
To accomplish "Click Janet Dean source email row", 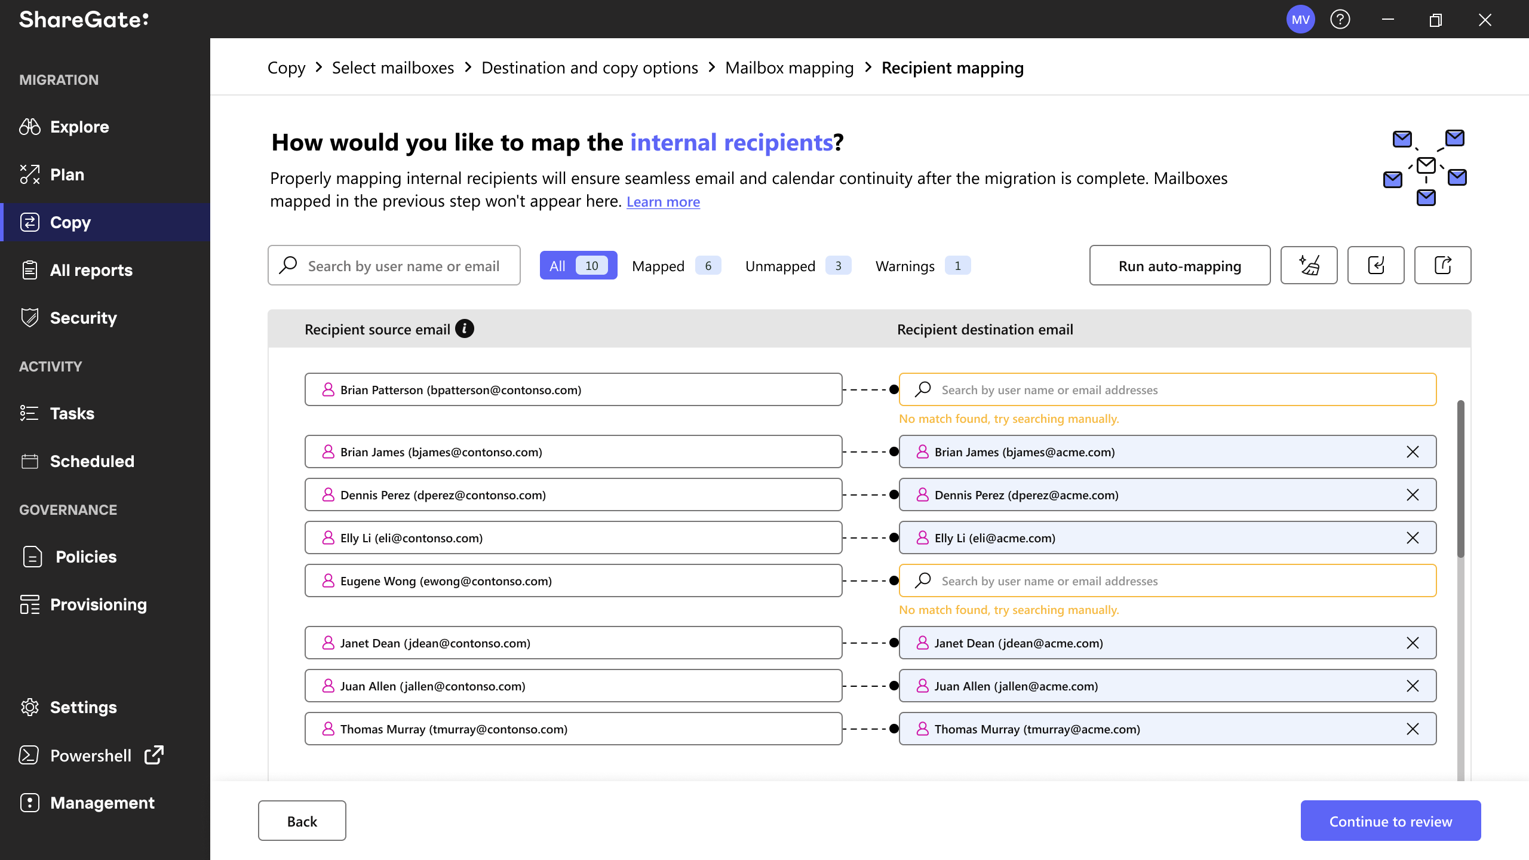I will (573, 643).
